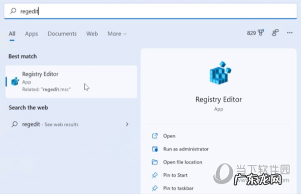The height and width of the screenshot is (194, 301).
Task: Expand the regedit web result chevron
Action: pyautogui.click(x=127, y=124)
